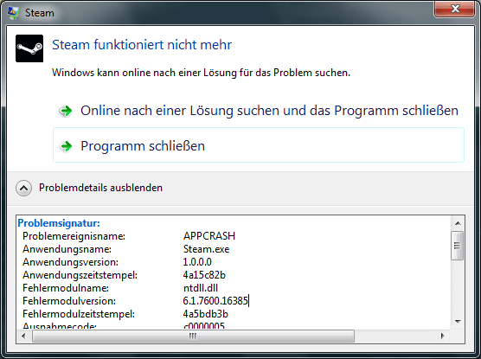Click the Problemereignisname label
This screenshot has height=359, width=481.
click(x=74, y=236)
